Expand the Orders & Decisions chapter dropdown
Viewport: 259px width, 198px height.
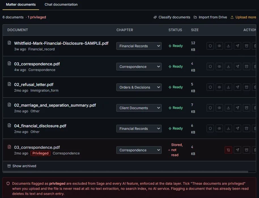point(139,87)
